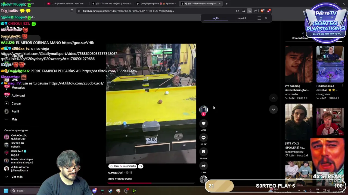This screenshot has width=348, height=195.
Task: Open Más menu in sidebar
Action: pyautogui.click(x=14, y=119)
